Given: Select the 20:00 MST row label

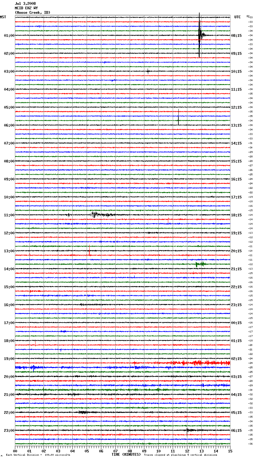Looking at the screenshot, I should pos(9,377).
